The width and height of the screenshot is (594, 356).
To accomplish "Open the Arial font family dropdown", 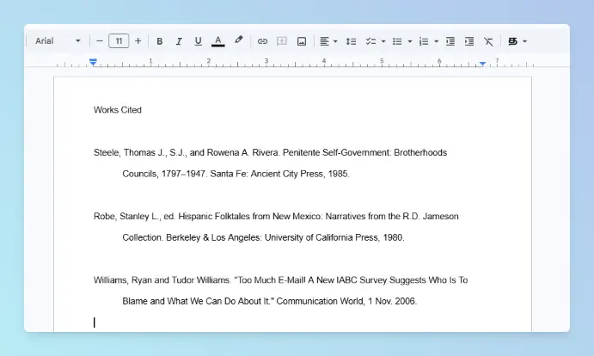I will tap(58, 41).
